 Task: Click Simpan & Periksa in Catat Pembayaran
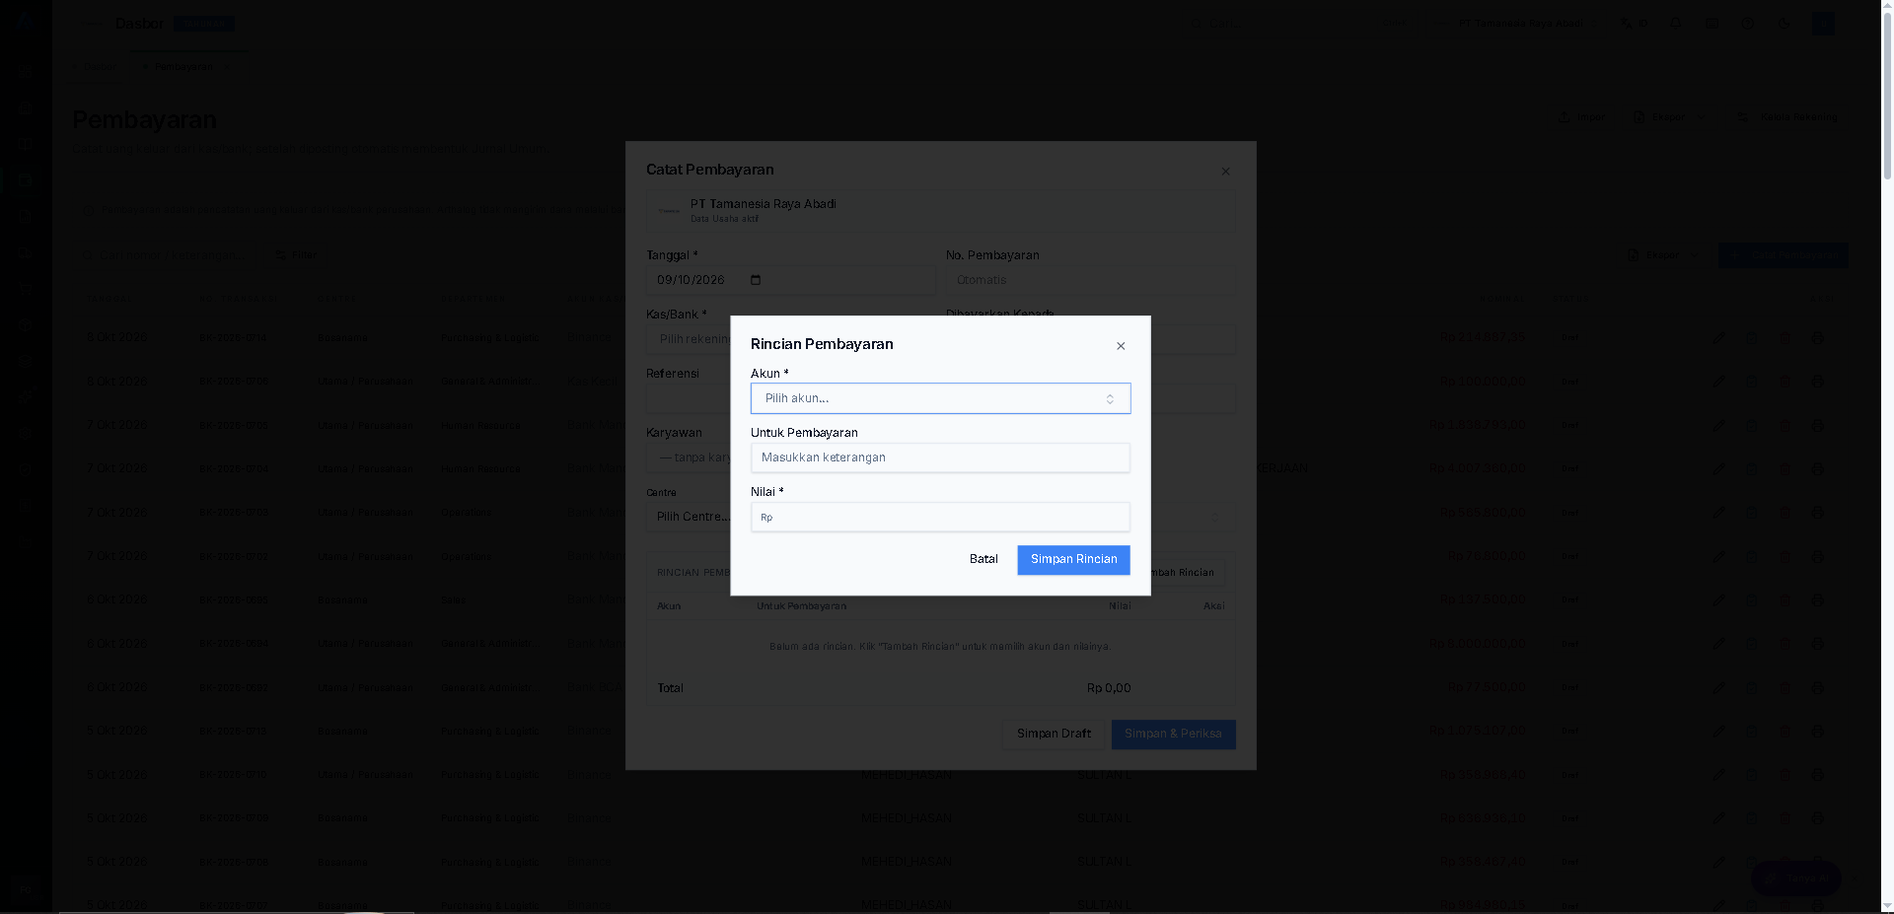pos(1173,734)
